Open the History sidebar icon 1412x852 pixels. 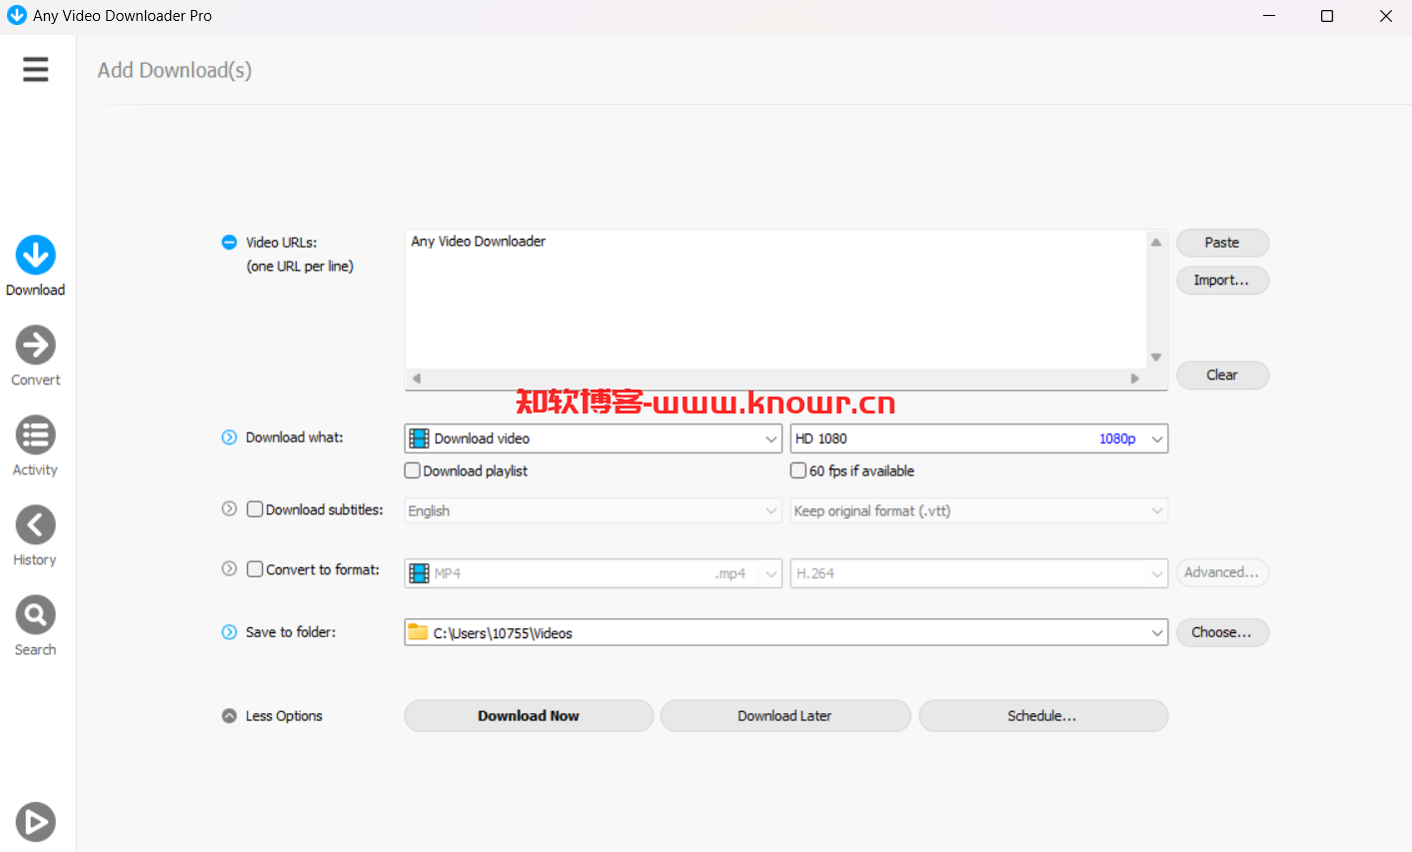(x=35, y=525)
